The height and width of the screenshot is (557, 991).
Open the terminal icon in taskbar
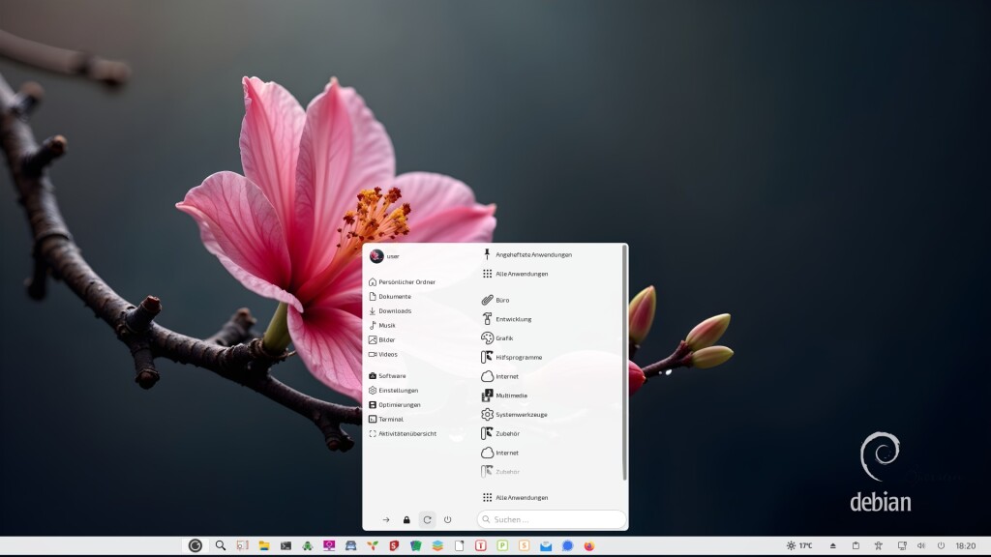(285, 545)
